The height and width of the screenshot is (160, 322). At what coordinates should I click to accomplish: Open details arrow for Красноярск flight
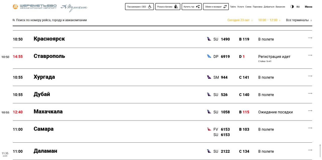point(310,38)
